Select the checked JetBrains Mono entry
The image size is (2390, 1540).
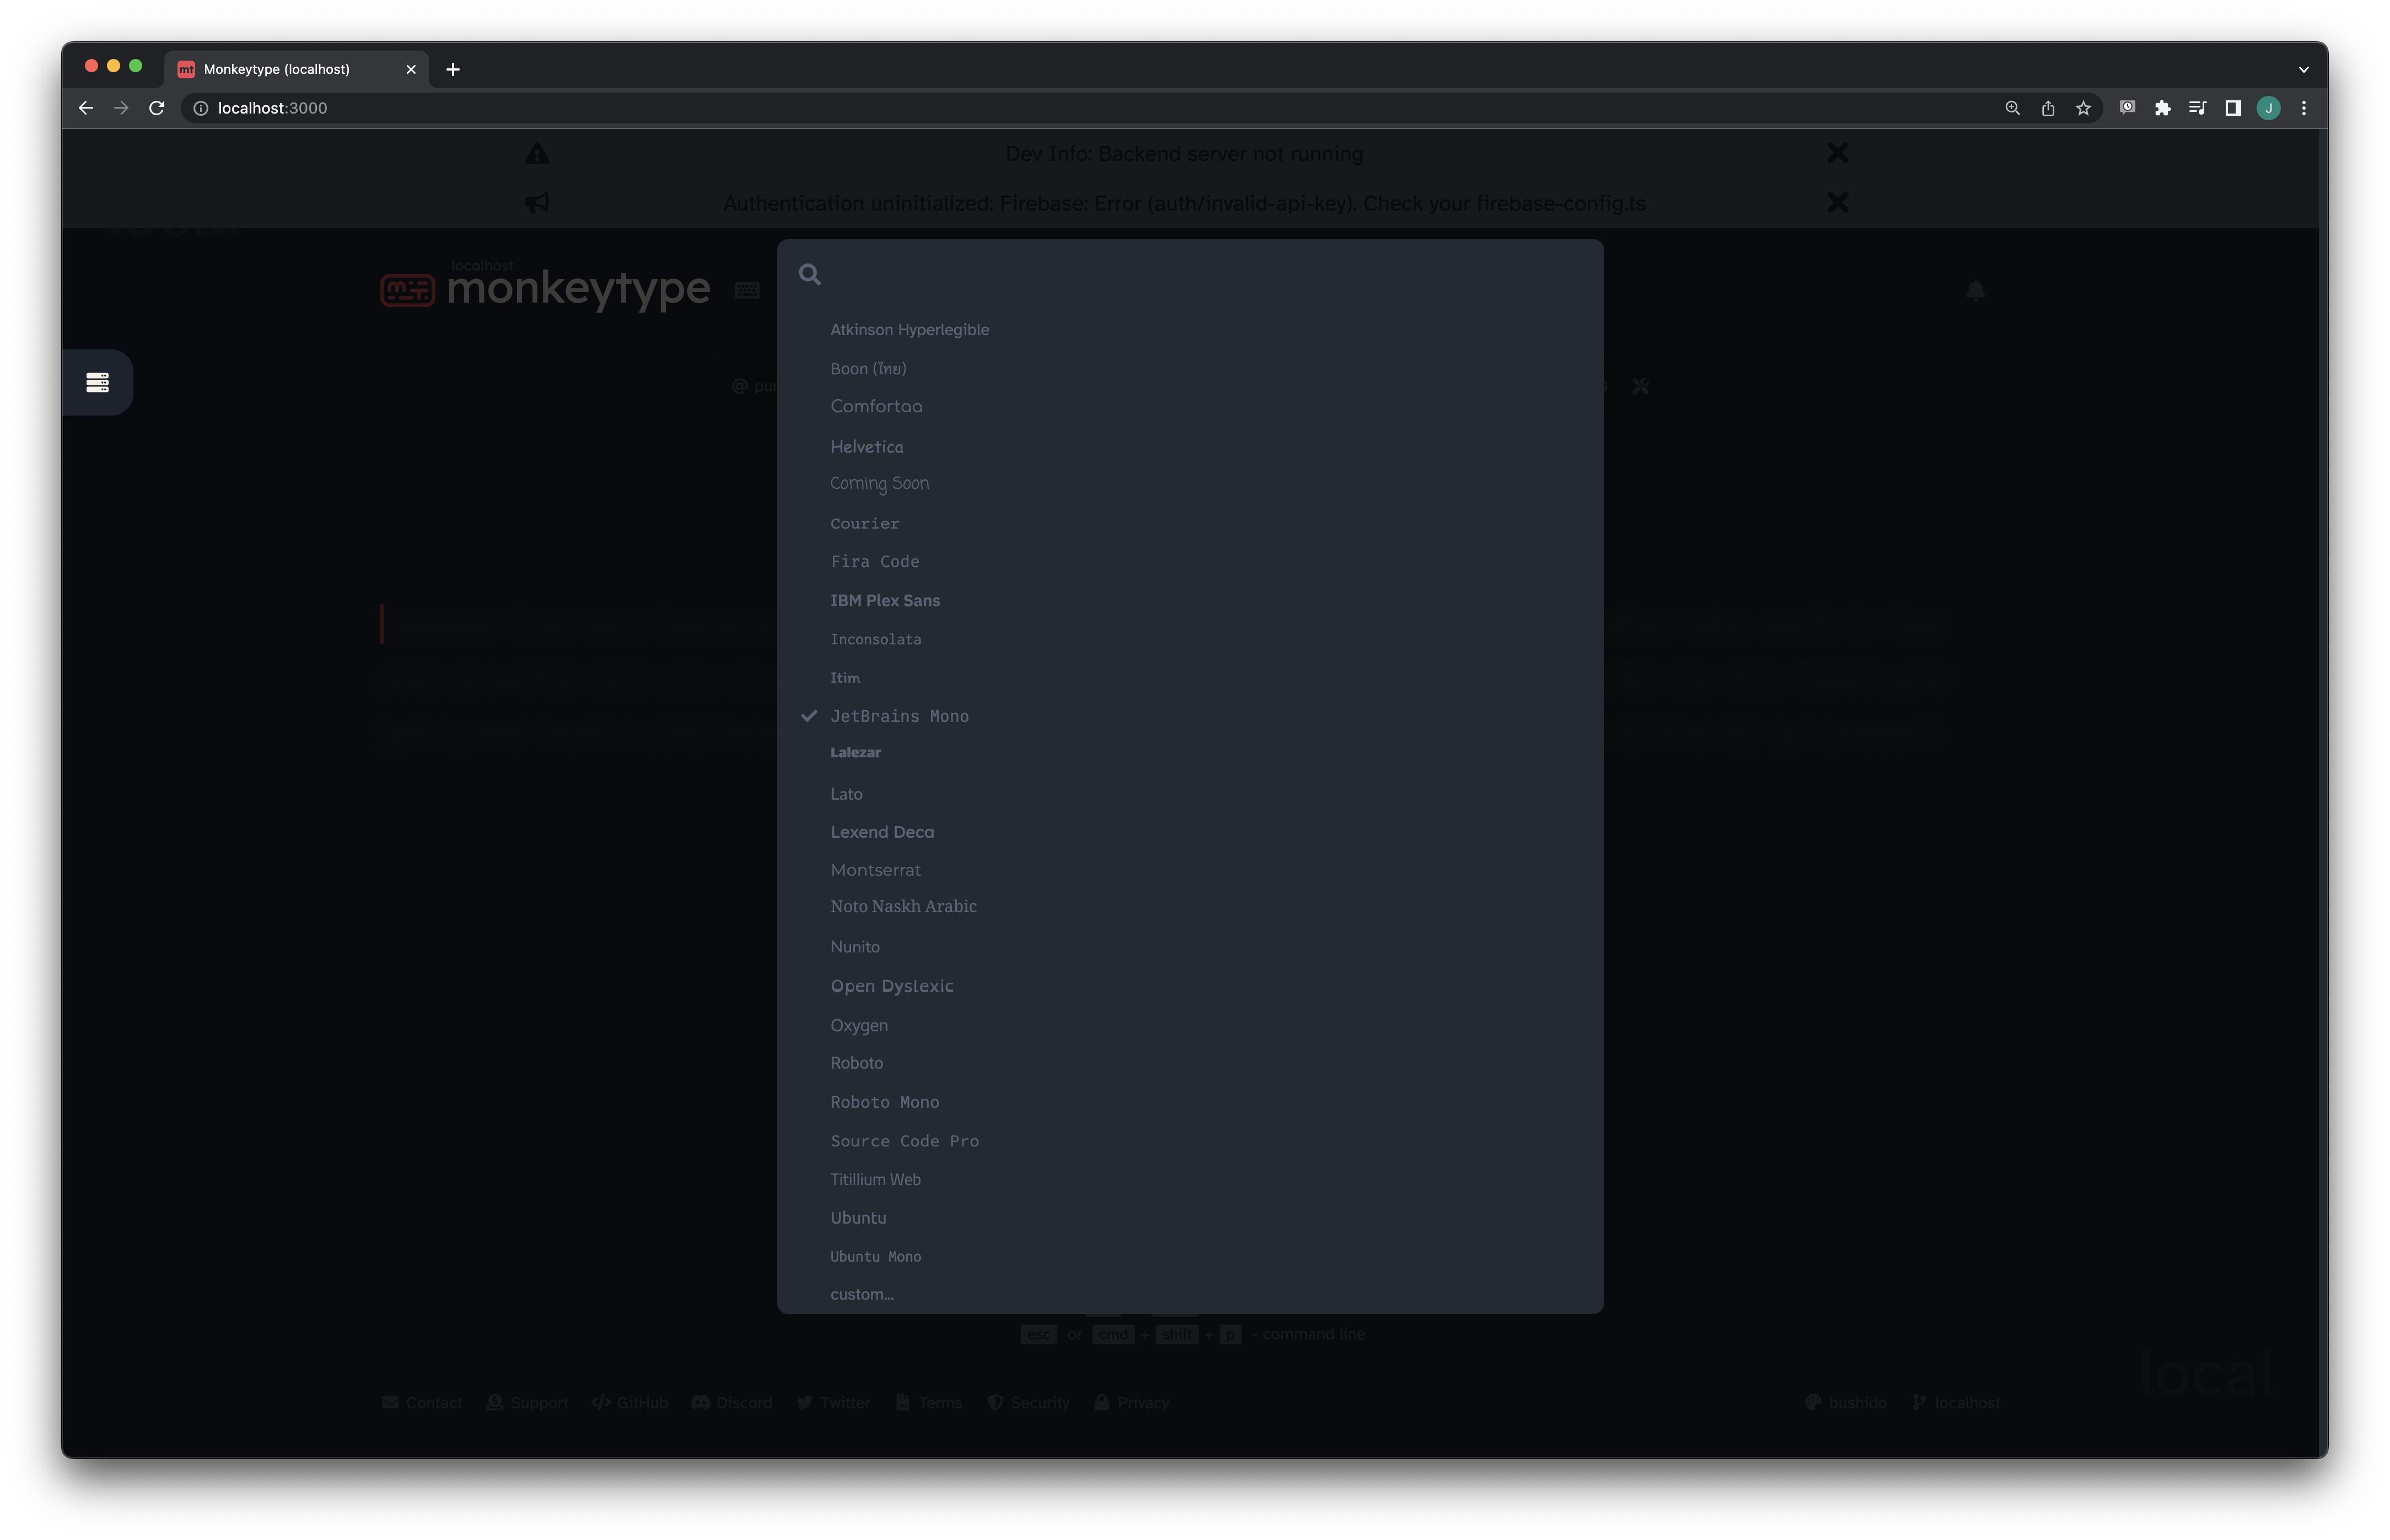click(1189, 716)
